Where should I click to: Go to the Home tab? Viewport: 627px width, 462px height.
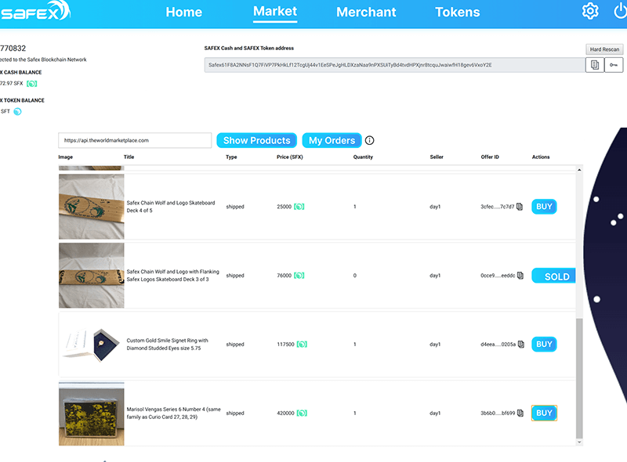[x=184, y=12]
